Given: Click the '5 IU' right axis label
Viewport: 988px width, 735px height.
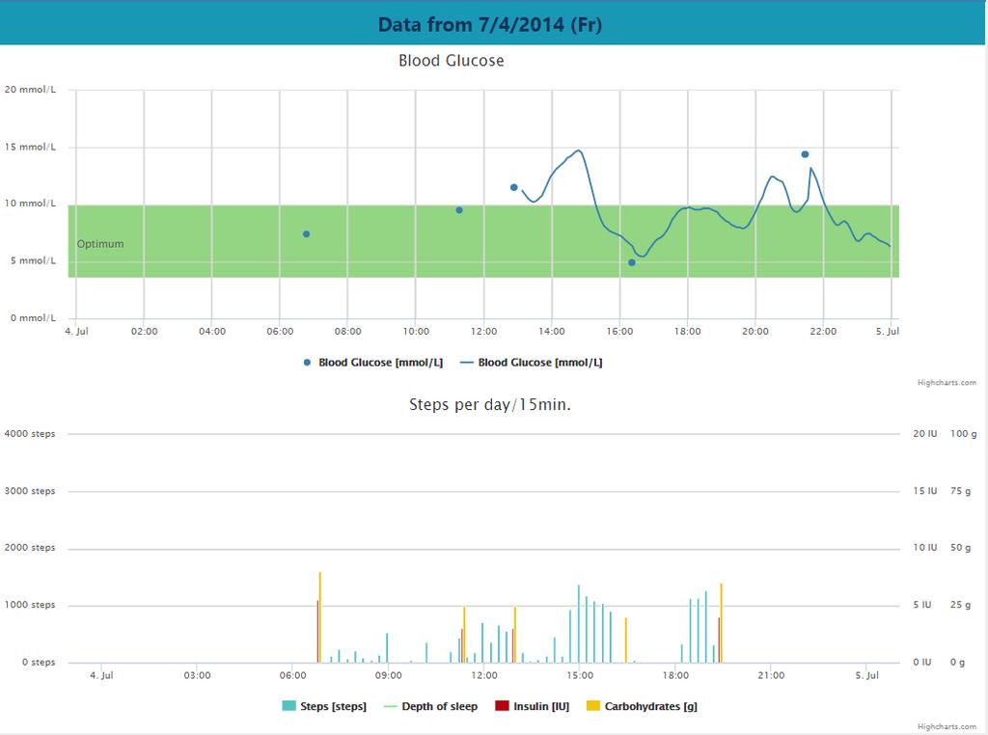Looking at the screenshot, I should 922,605.
